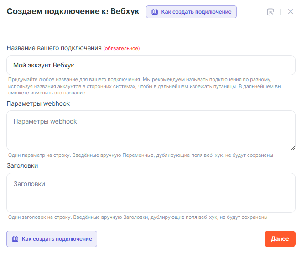This screenshot has width=301, height=253.
Task: Click inside the "Заголовки" text area
Action: (x=150, y=192)
